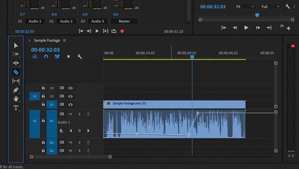This screenshot has height=169, width=299.
Task: Select the Sample Footage.mov video clip
Action: click(174, 104)
